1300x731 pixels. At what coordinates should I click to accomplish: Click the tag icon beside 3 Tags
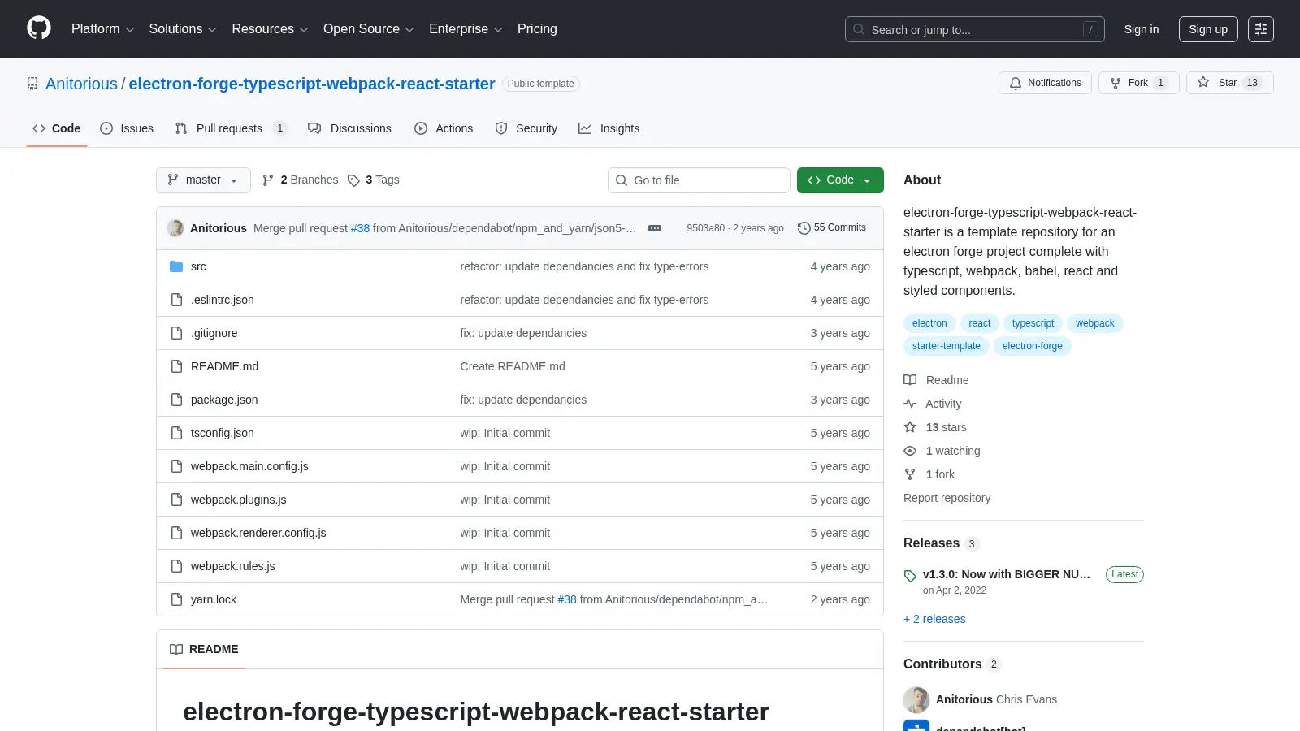click(x=353, y=180)
